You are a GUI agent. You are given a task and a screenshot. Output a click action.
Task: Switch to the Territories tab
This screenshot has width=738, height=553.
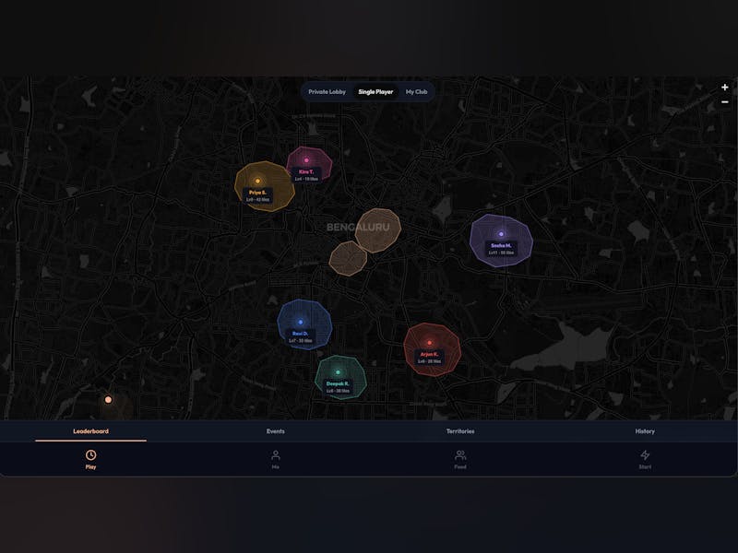460,431
